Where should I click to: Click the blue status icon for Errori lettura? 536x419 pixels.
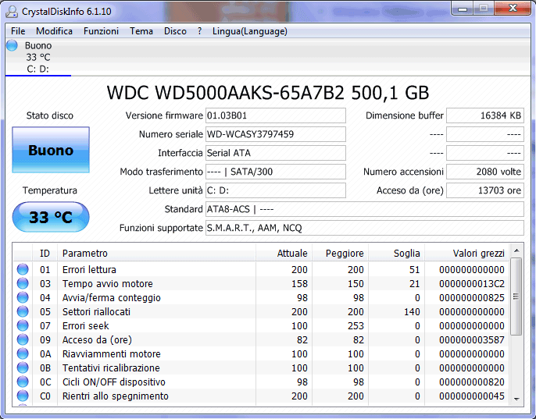[x=23, y=269]
